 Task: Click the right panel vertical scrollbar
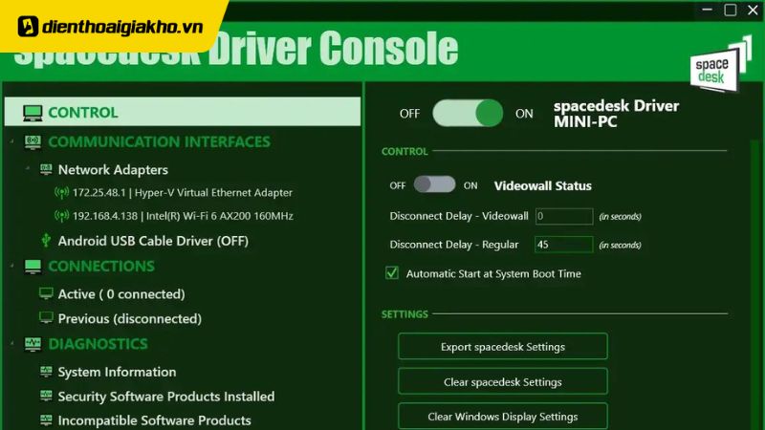[755, 285]
